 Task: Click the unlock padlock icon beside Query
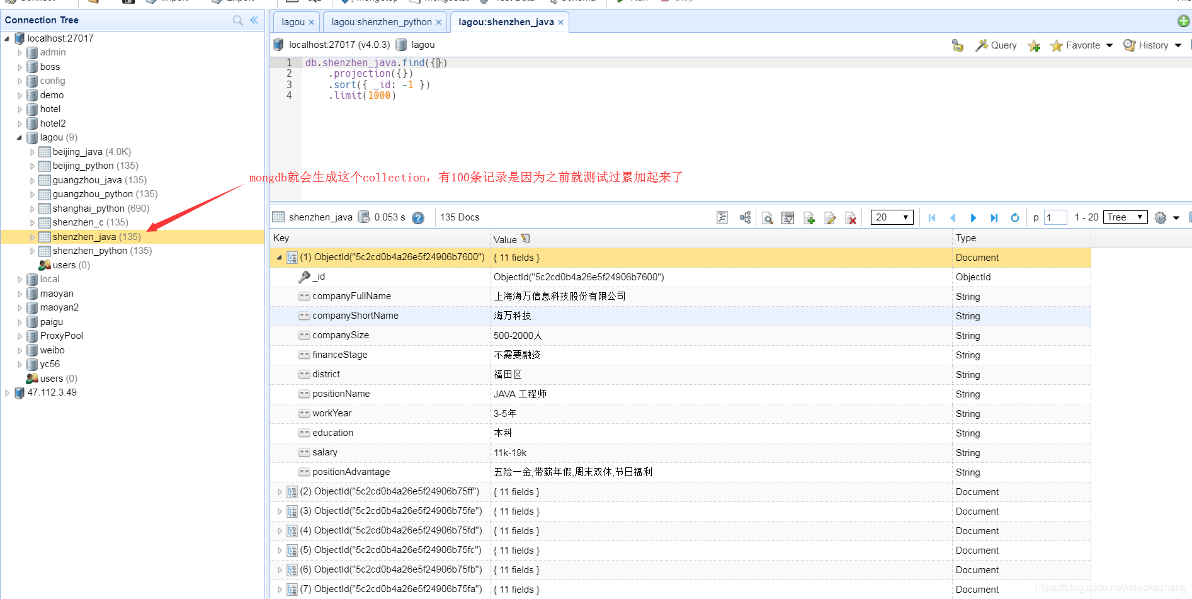pyautogui.click(x=958, y=45)
